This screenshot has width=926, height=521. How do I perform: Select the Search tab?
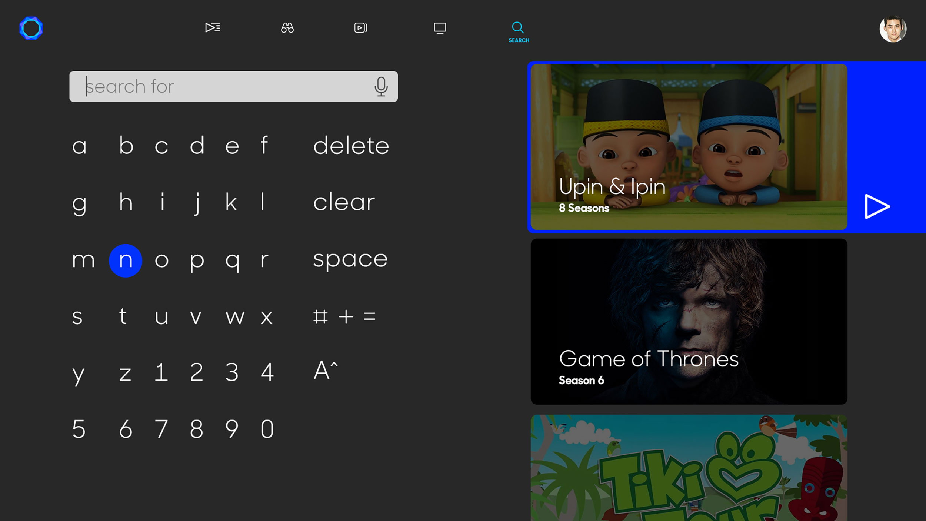coord(519,32)
